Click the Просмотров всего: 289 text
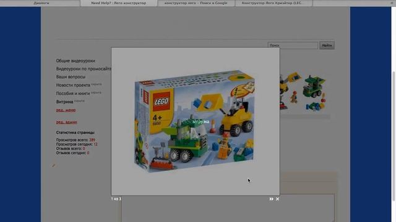Image resolution: width=396 pixels, height=222 pixels. pos(75,140)
